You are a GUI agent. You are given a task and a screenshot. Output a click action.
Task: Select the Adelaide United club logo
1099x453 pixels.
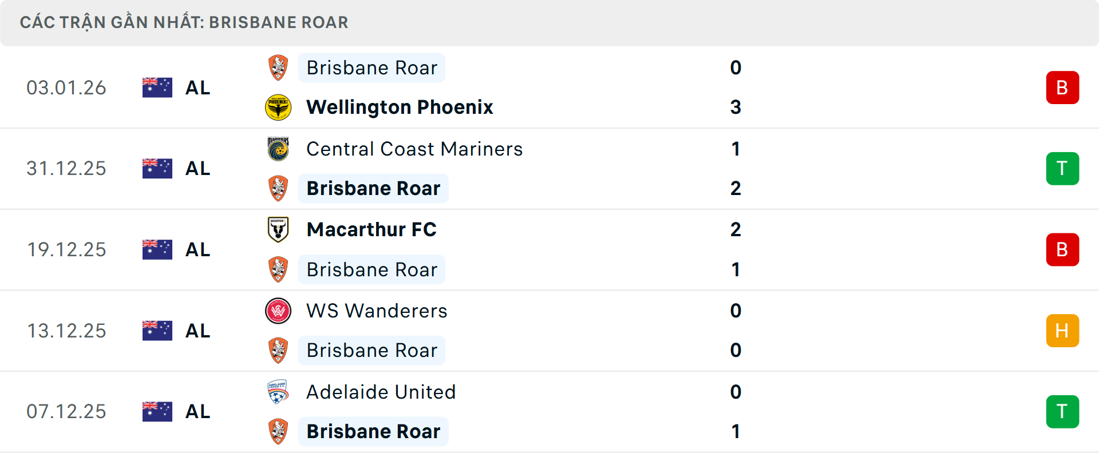tap(278, 392)
